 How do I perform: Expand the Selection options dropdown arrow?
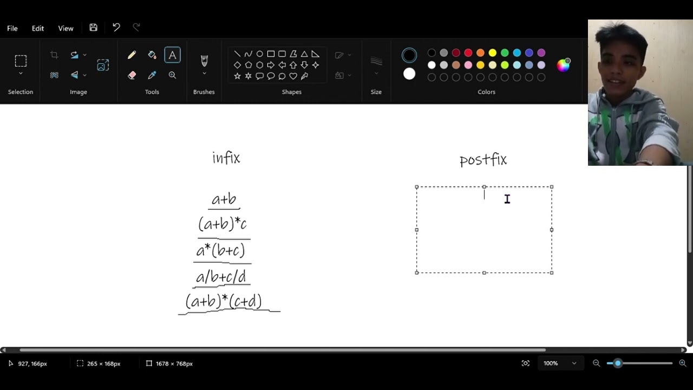[x=21, y=74]
